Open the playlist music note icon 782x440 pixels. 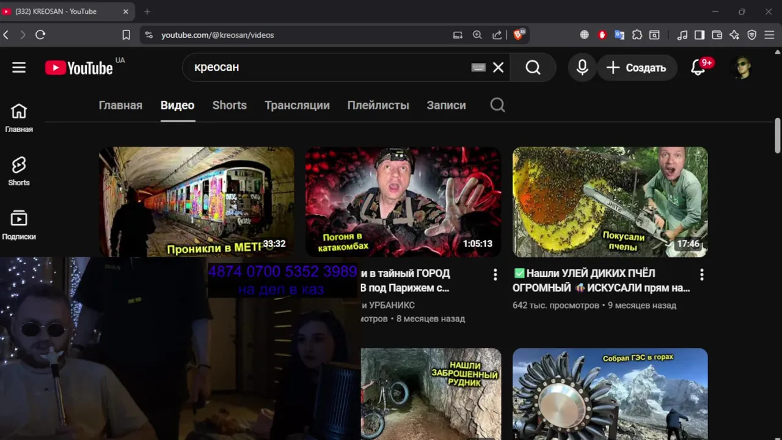[682, 35]
